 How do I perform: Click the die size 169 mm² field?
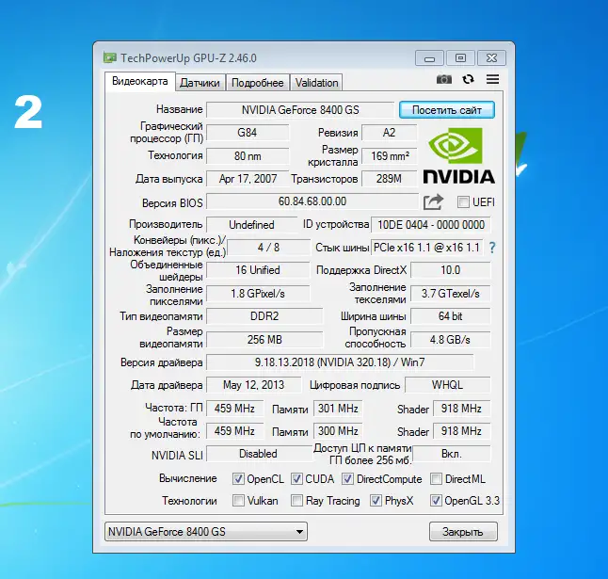[390, 156]
